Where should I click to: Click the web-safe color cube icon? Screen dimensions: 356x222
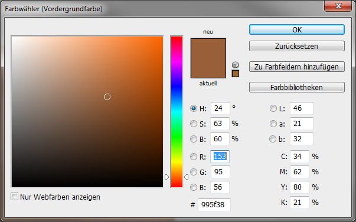[236, 65]
